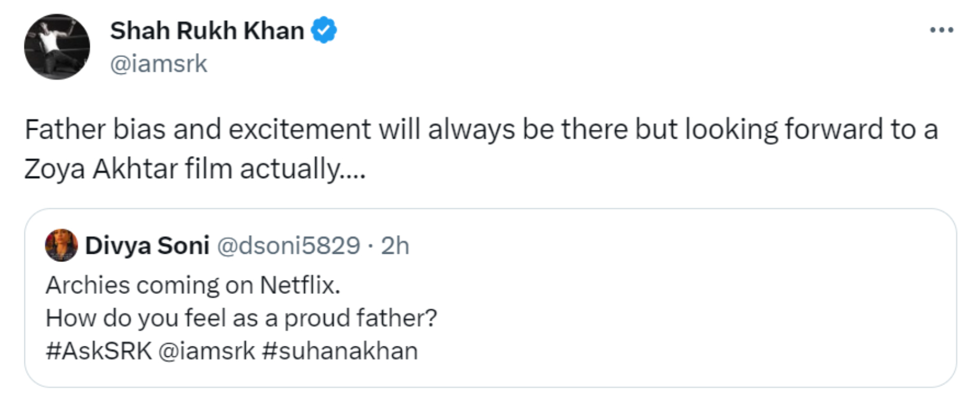Viewport: 977px width, 393px height.
Task: Open the Shah Rukh Khan display name
Action: pyautogui.click(x=207, y=30)
